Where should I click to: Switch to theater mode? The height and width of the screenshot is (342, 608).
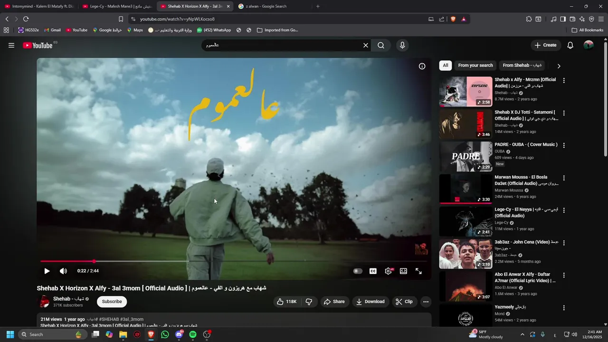(x=403, y=271)
